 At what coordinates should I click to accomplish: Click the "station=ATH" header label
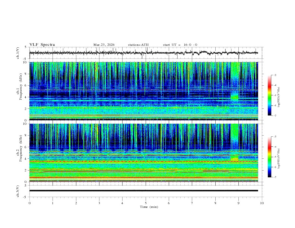(x=138, y=45)
